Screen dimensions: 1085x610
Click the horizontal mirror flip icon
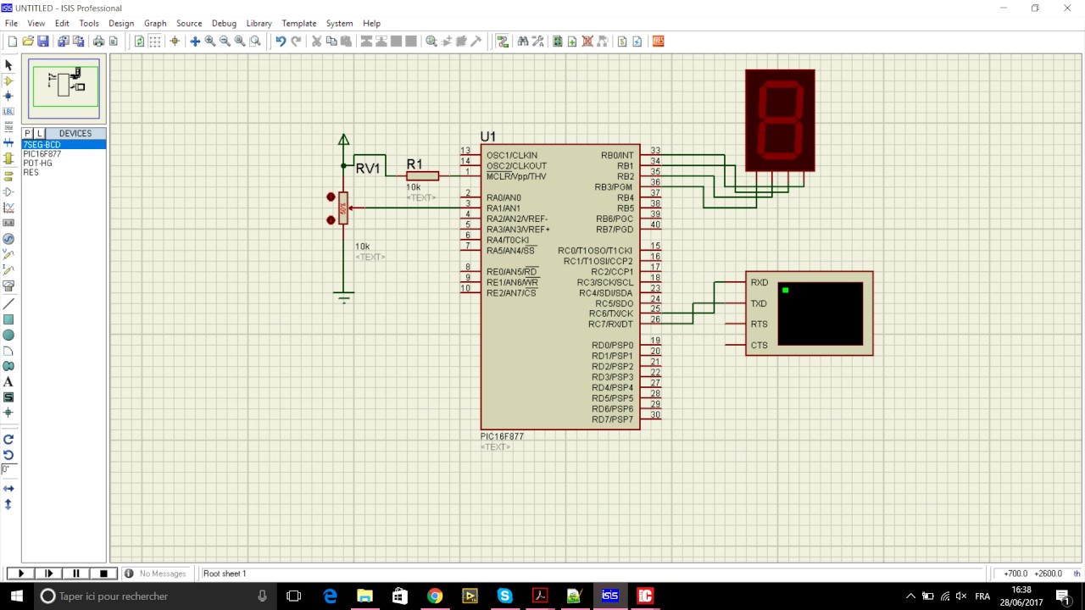pyautogui.click(x=8, y=489)
